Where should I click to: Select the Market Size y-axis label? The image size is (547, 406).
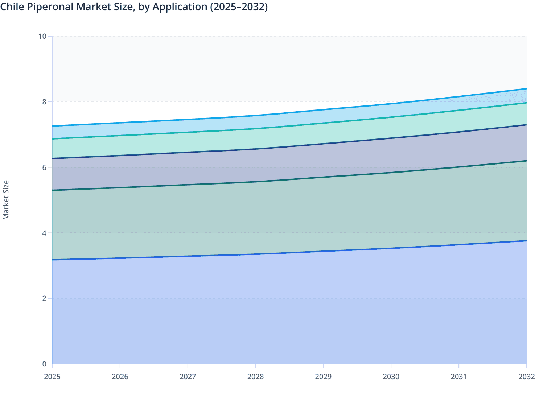point(7,199)
